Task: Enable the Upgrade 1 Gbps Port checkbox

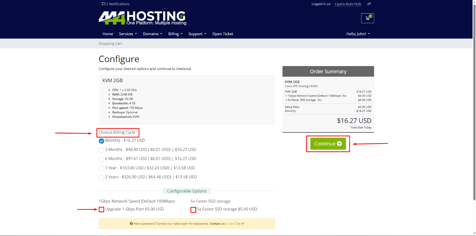Action: point(101,209)
